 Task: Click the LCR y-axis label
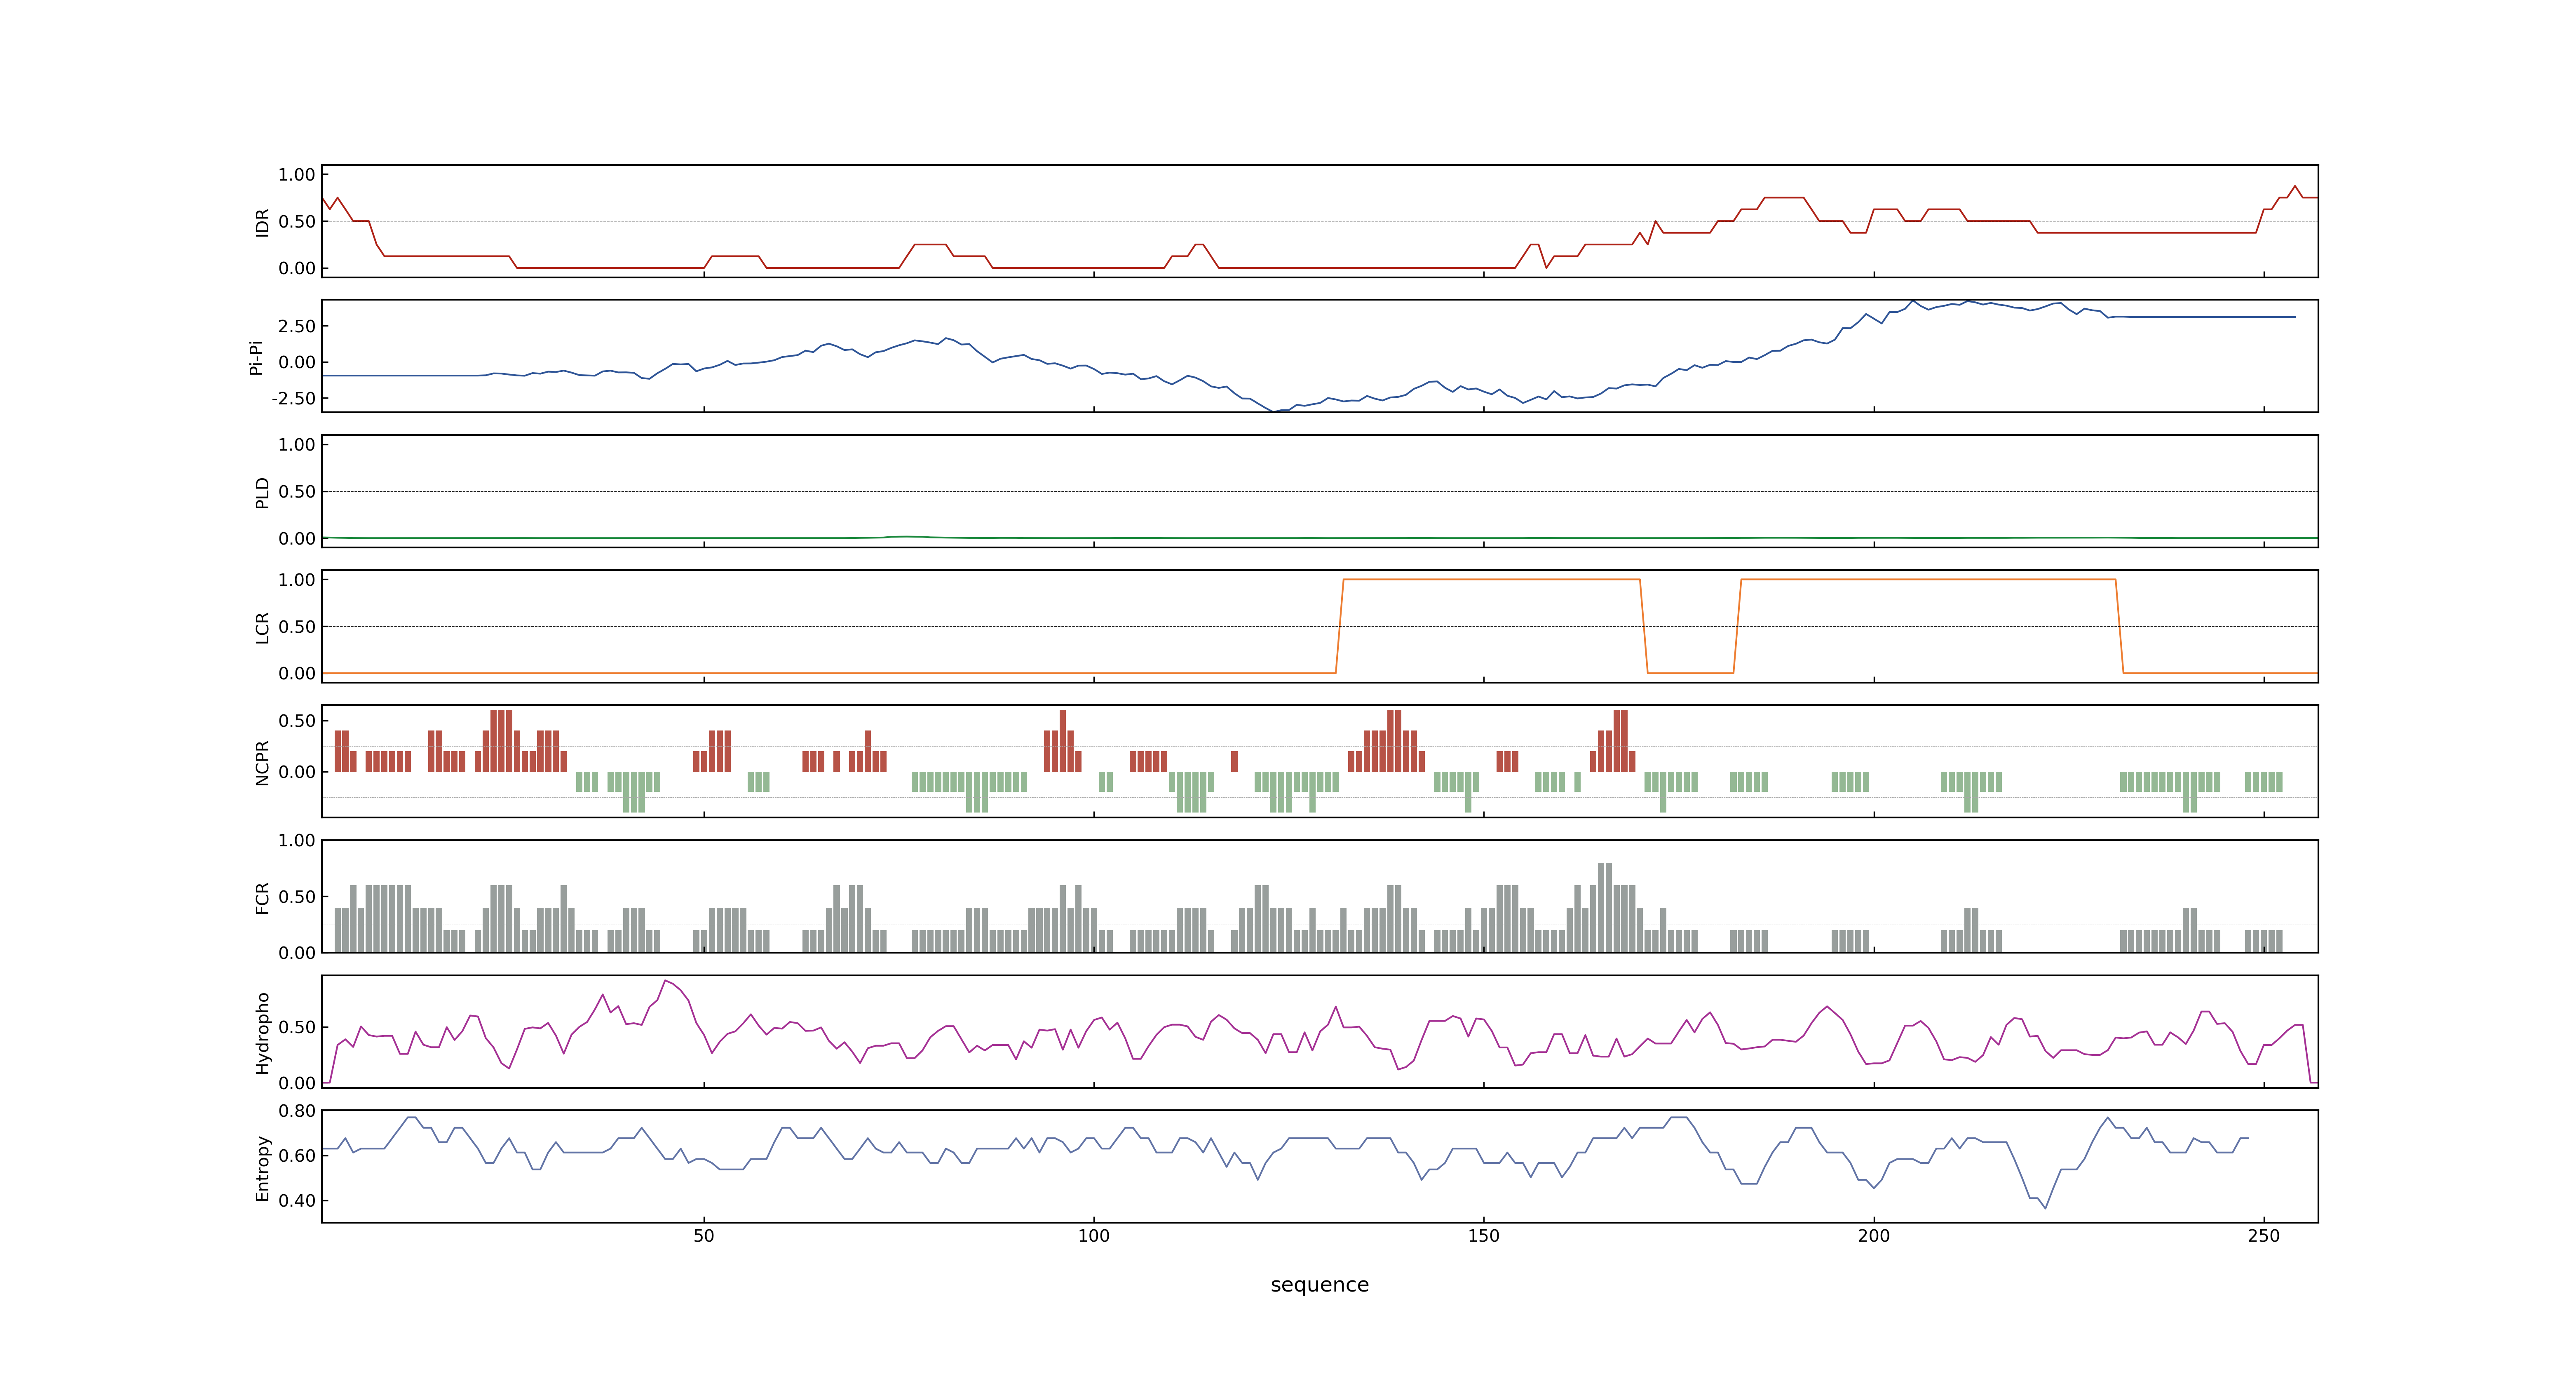pyautogui.click(x=262, y=627)
